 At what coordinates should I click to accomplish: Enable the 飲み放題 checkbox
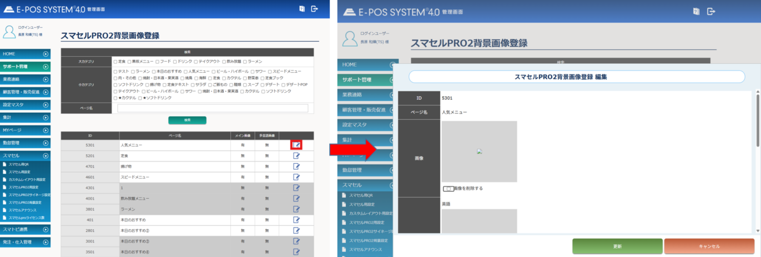[224, 62]
